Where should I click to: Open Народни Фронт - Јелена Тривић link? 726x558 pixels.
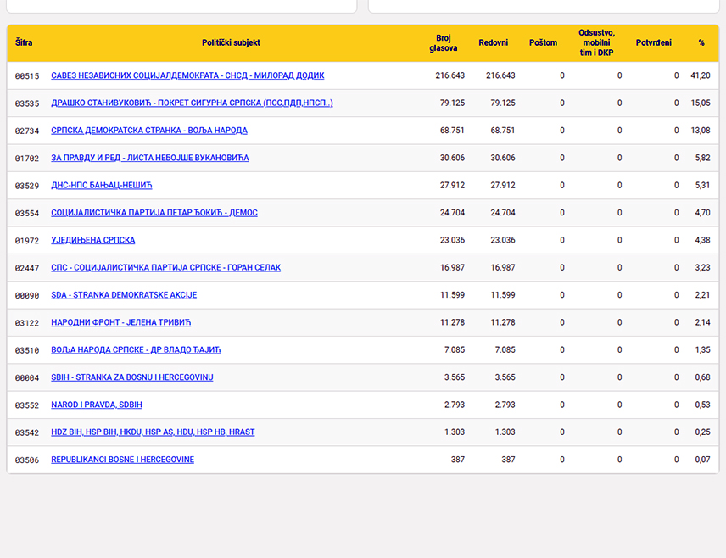point(120,322)
